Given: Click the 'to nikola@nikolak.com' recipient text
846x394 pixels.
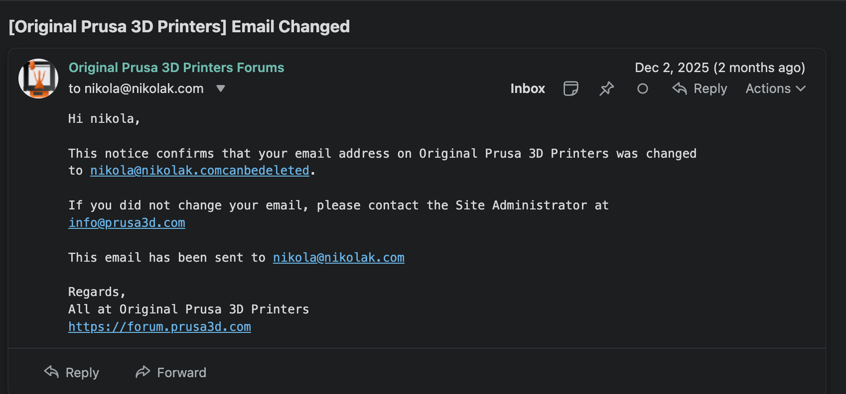Looking at the screenshot, I should 136,89.
